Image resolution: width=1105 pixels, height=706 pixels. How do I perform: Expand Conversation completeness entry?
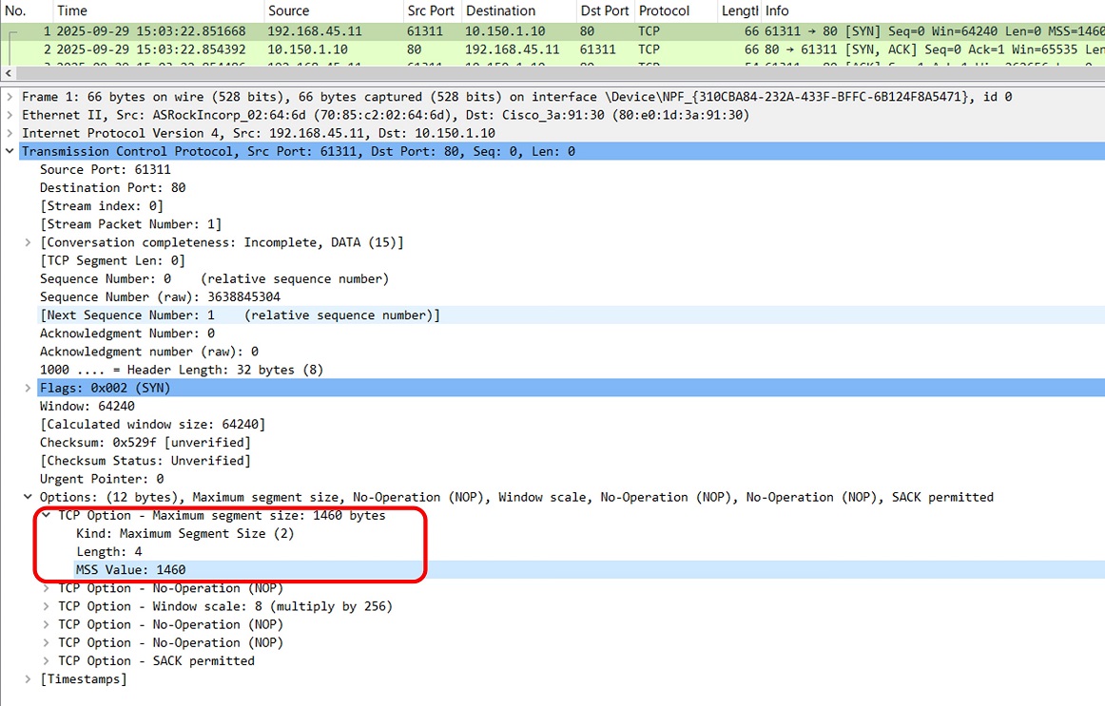(29, 242)
